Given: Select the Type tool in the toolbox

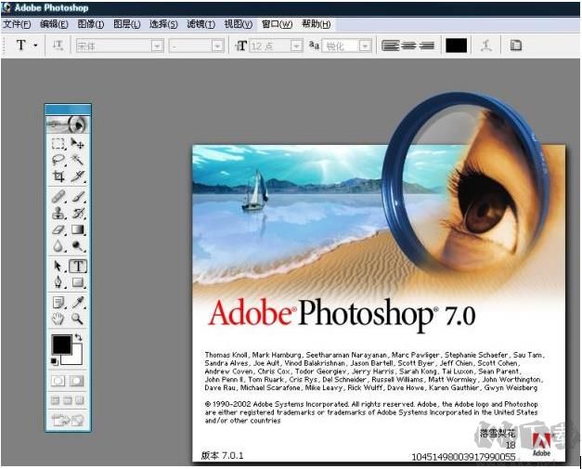Looking at the screenshot, I should [78, 267].
